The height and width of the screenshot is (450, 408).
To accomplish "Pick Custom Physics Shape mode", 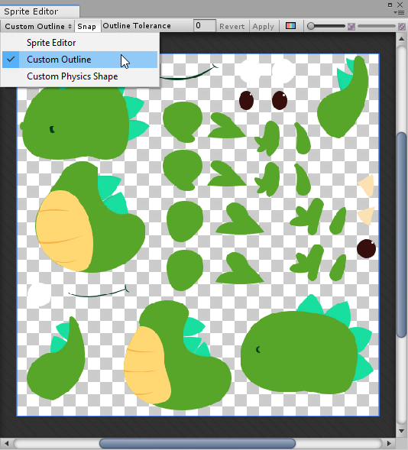I will click(79, 76).
